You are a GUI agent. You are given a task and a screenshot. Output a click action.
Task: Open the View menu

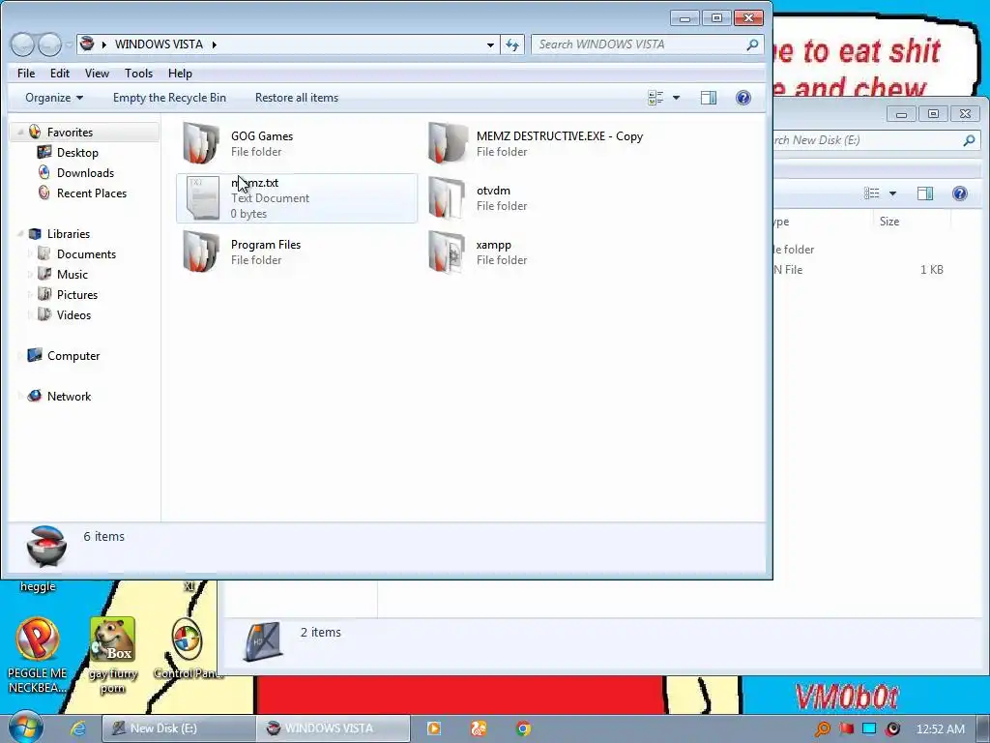click(x=97, y=74)
